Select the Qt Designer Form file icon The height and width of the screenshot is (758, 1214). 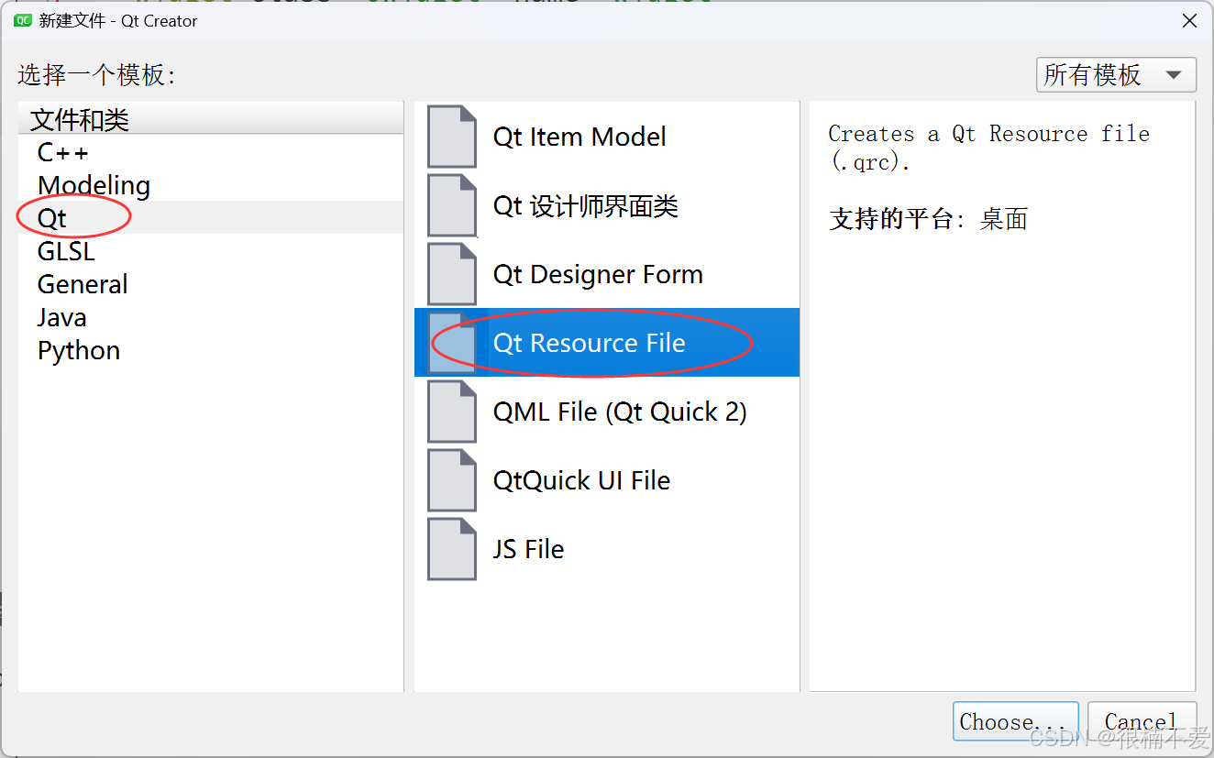[x=452, y=274]
